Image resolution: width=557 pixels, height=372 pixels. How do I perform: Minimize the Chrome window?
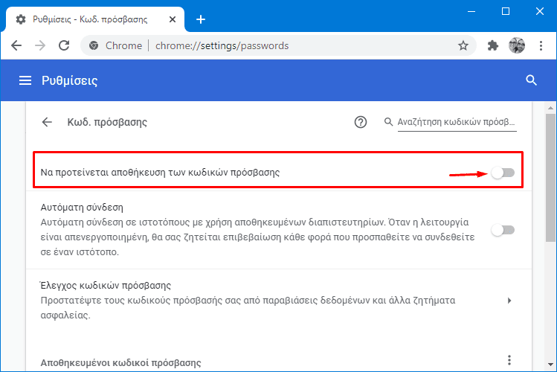pos(471,11)
